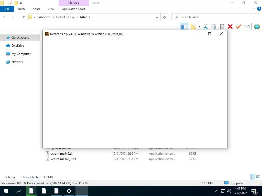Screen dimensions: 262x196
Task: Switch to the Share ribbon tab
Action: point(37,9)
